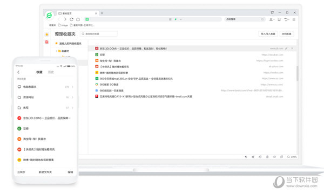Open the 资源网站 folder on the phone
Image resolution: width=324 pixels, height=194 pixels.
[x=45, y=97]
